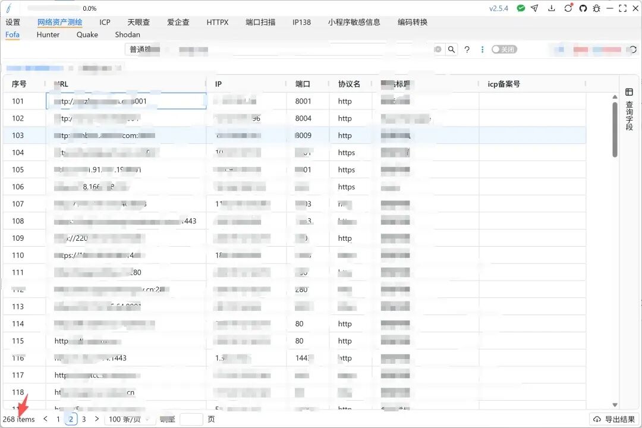Click the URL column header

coord(61,84)
